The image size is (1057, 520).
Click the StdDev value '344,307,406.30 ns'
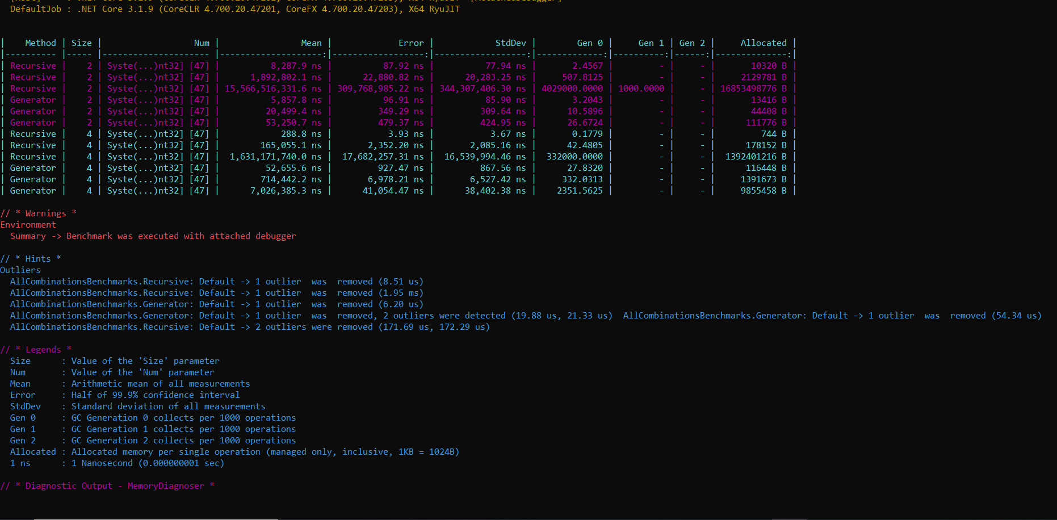pos(483,89)
